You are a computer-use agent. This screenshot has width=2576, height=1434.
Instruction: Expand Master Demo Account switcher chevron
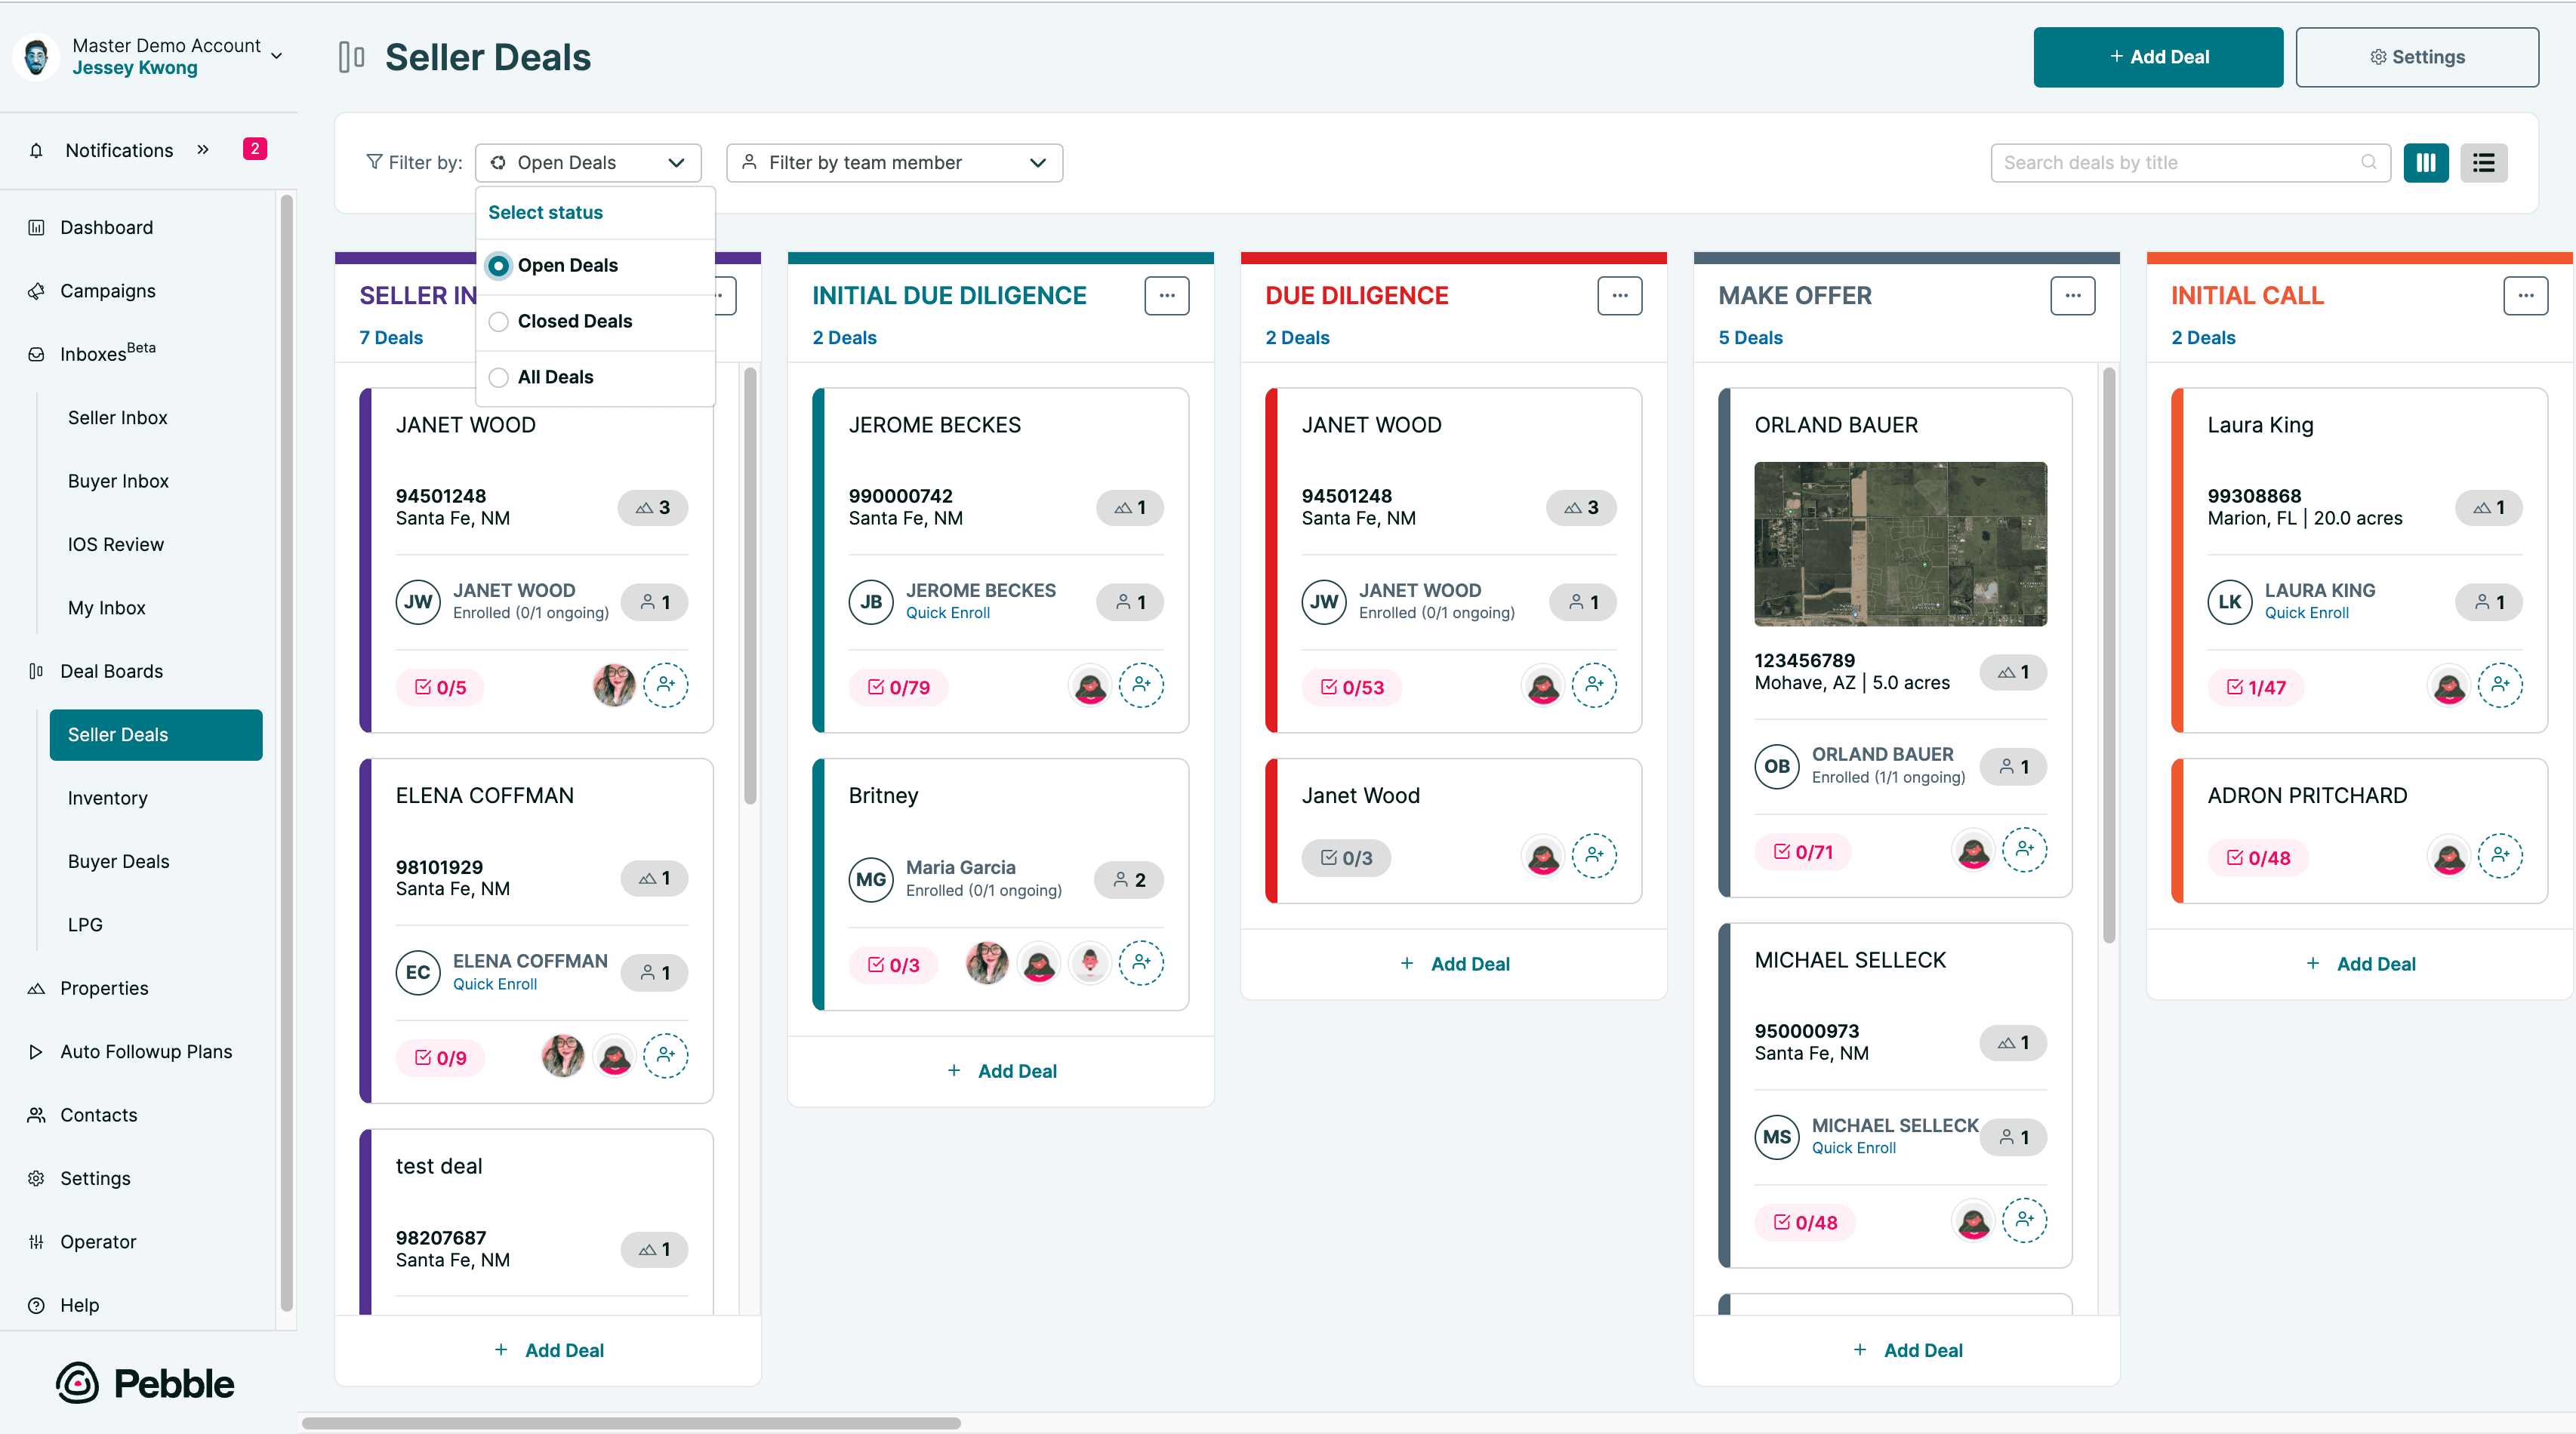point(277,56)
